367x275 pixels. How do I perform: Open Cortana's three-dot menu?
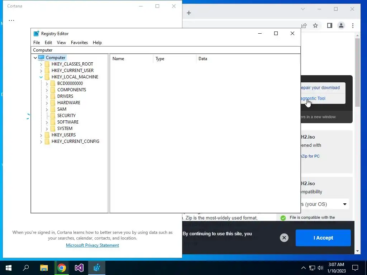(11, 20)
